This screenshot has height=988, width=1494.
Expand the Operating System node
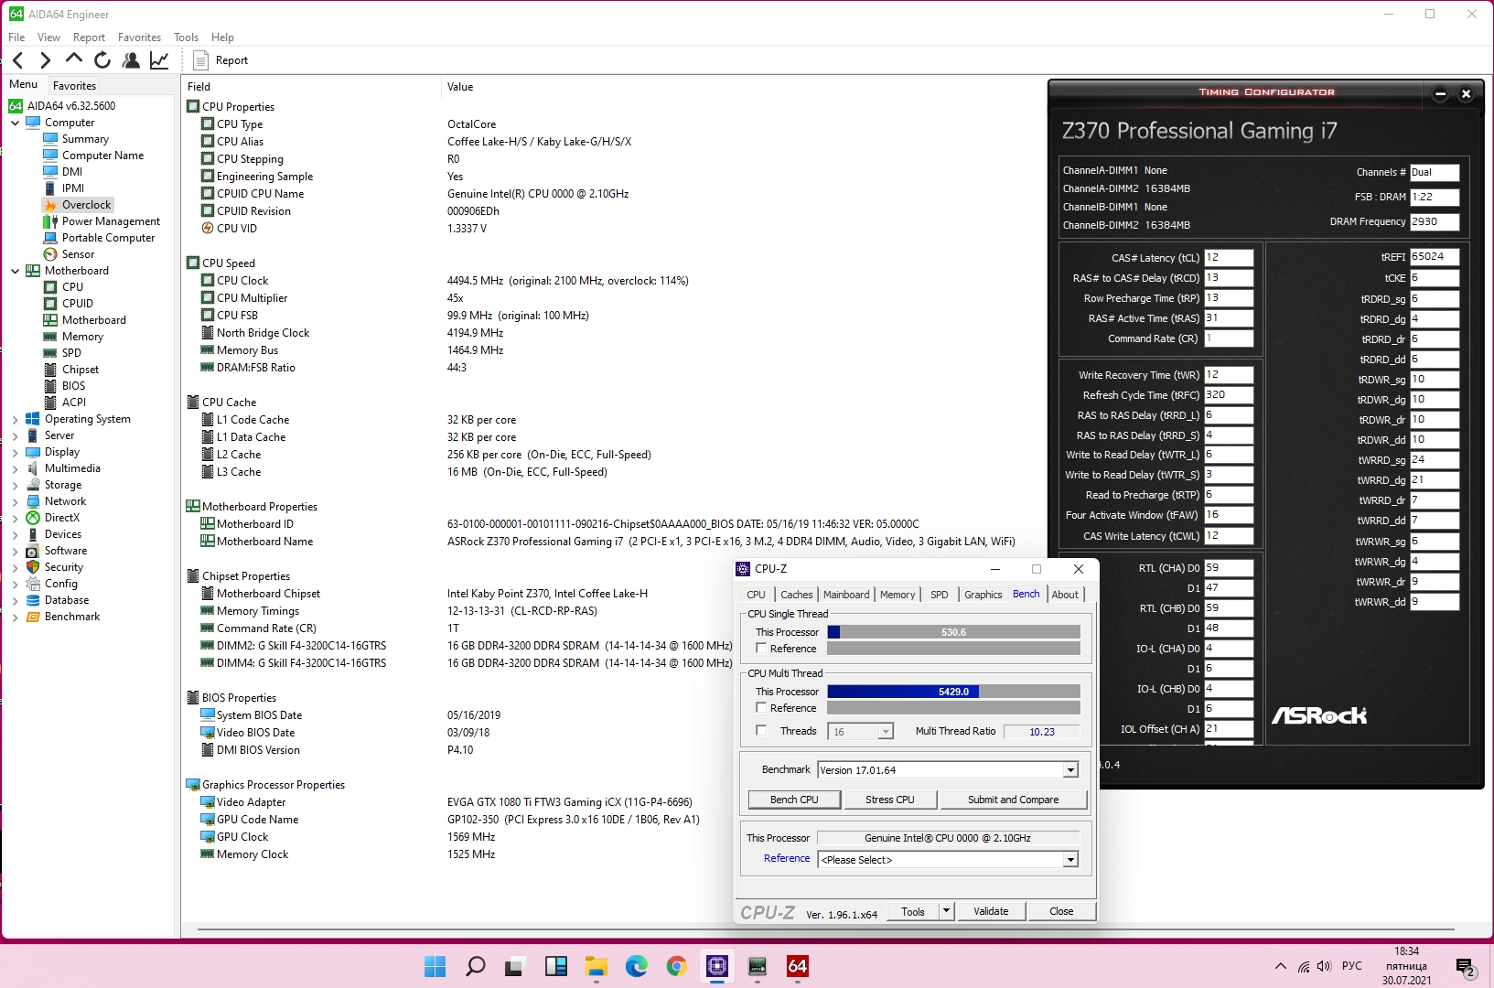(15, 419)
